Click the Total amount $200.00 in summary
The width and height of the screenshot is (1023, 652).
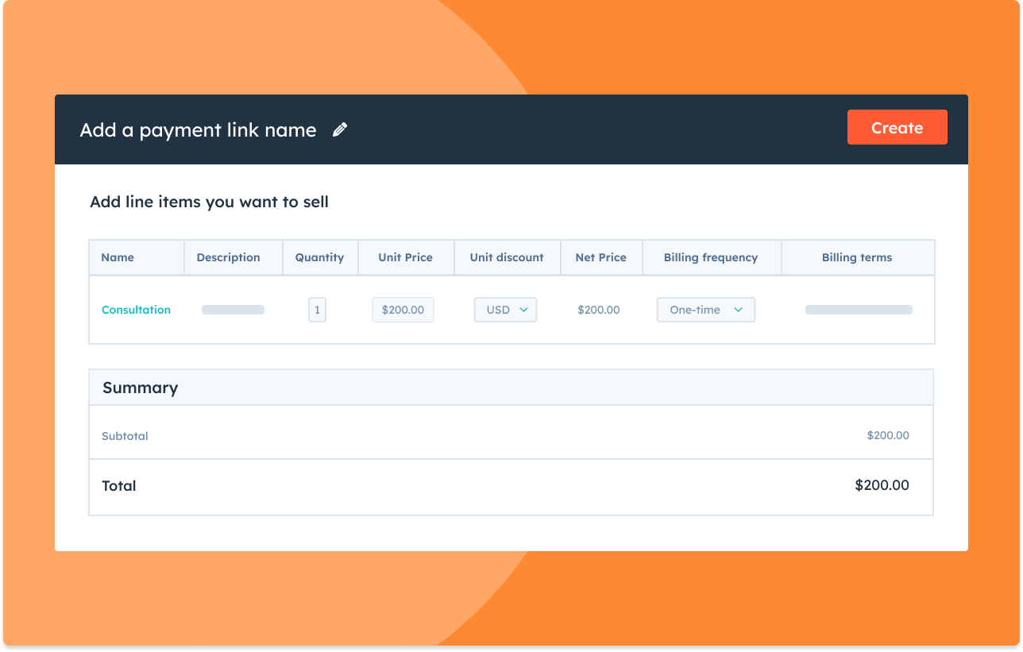882,485
